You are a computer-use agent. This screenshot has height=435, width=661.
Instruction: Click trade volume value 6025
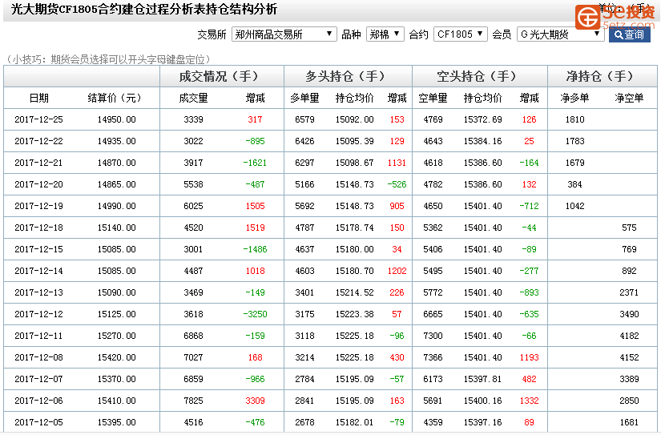pos(194,206)
